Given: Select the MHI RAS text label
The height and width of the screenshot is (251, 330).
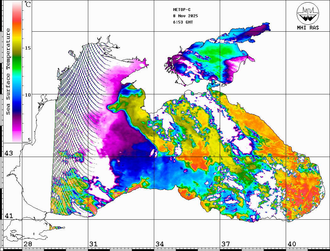Looking at the screenshot, I should pyautogui.click(x=308, y=28).
